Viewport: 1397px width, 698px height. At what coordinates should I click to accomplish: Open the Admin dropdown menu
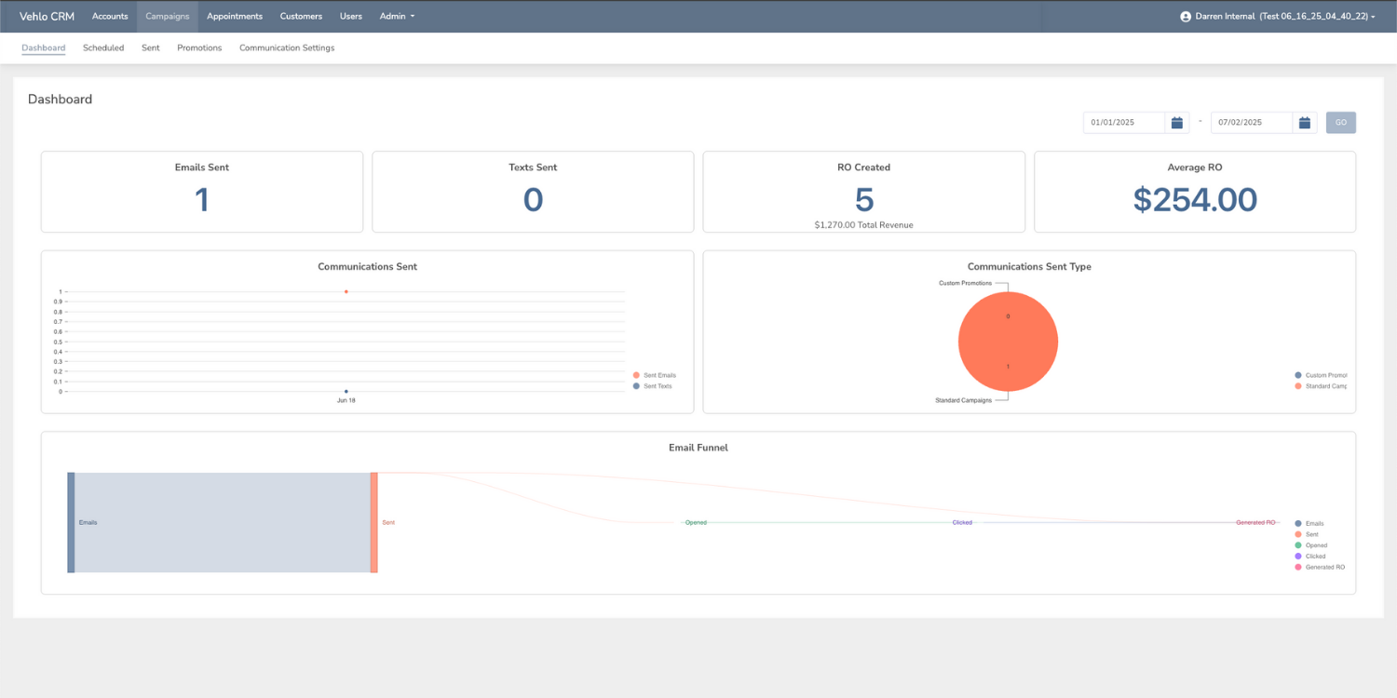click(396, 16)
